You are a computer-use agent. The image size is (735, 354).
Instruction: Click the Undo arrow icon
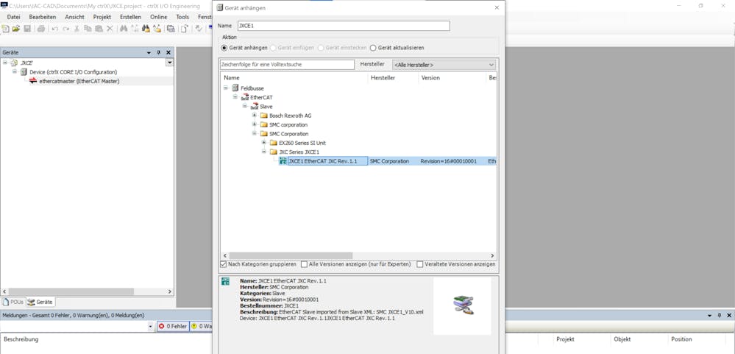pos(55,29)
